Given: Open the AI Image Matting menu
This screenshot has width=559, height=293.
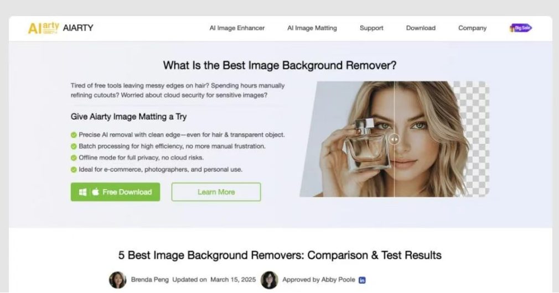Looking at the screenshot, I should click(312, 28).
